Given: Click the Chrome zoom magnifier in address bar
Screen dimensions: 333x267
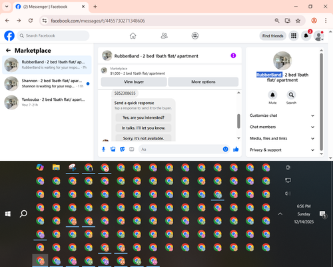Looking at the screenshot, I should click(x=277, y=21).
